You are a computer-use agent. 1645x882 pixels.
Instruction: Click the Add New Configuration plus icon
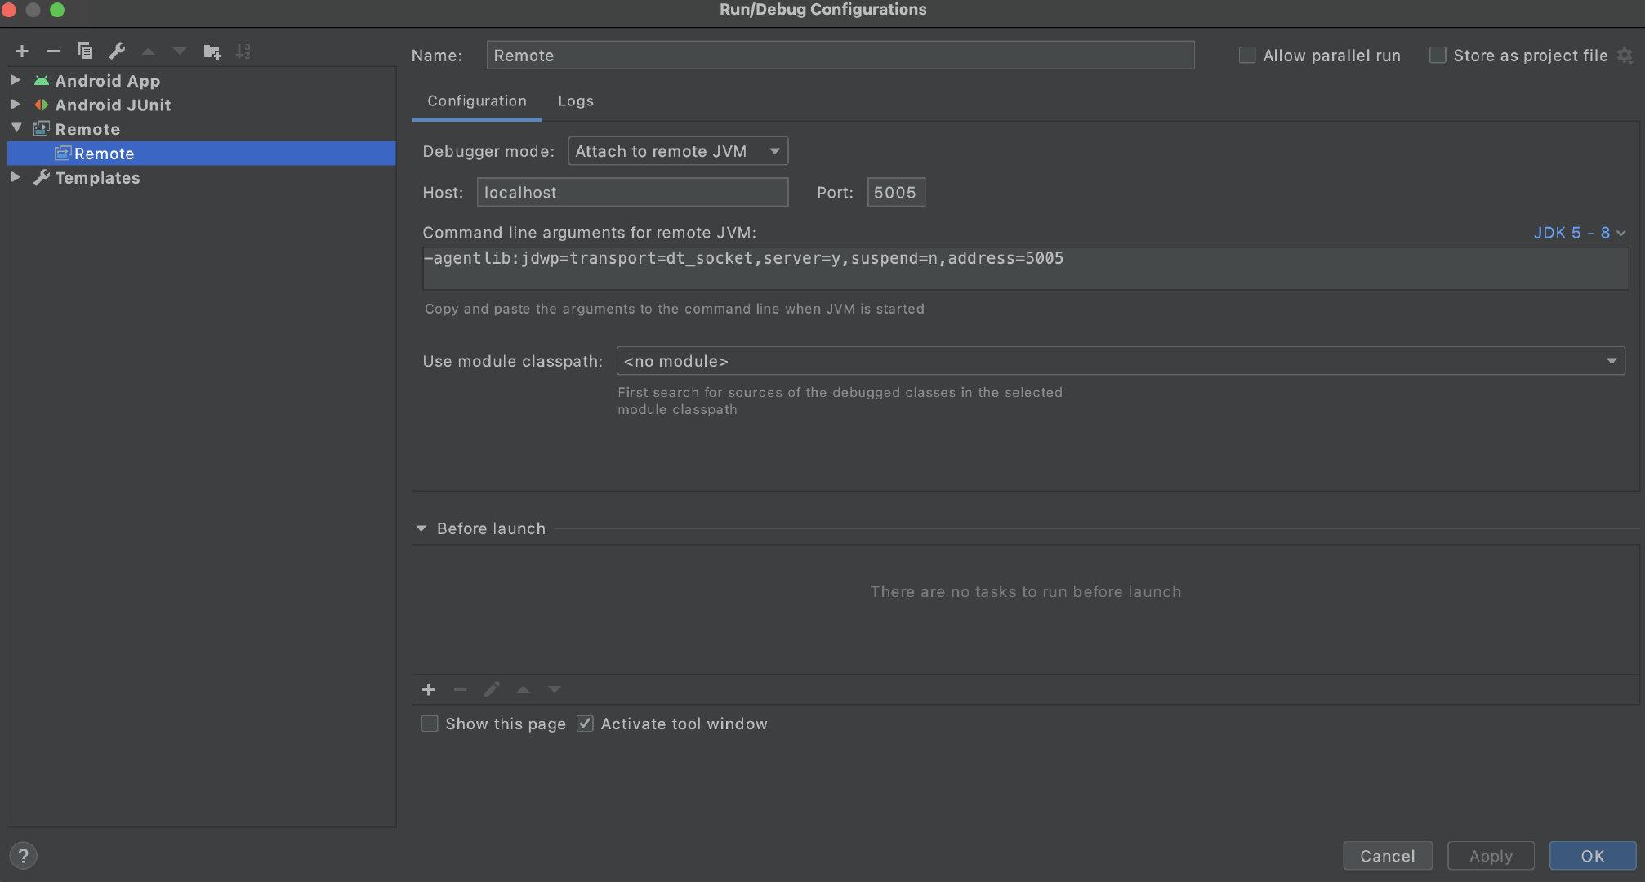[22, 51]
